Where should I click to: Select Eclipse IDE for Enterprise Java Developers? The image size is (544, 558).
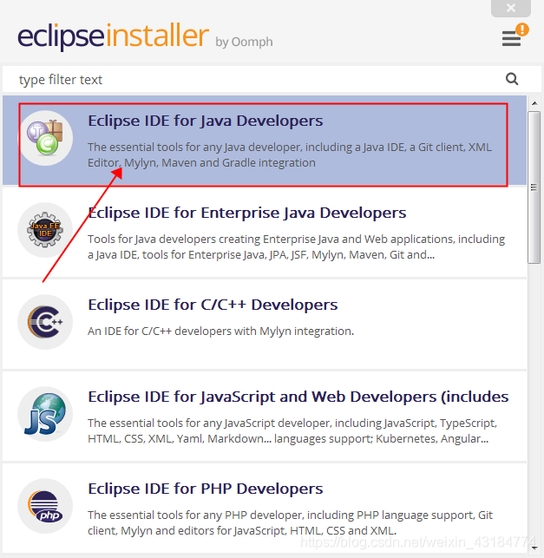(x=247, y=213)
